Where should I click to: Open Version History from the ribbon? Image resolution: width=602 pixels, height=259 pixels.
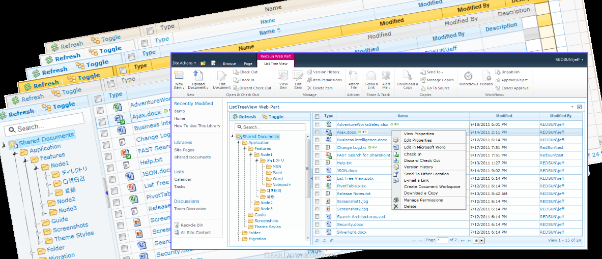tap(323, 72)
